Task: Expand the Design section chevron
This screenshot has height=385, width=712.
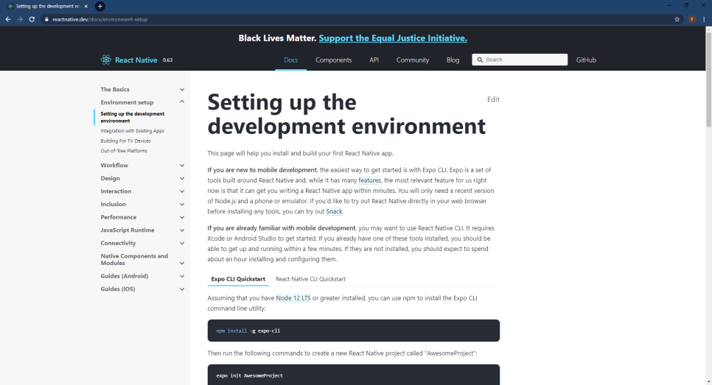Action: [x=181, y=178]
